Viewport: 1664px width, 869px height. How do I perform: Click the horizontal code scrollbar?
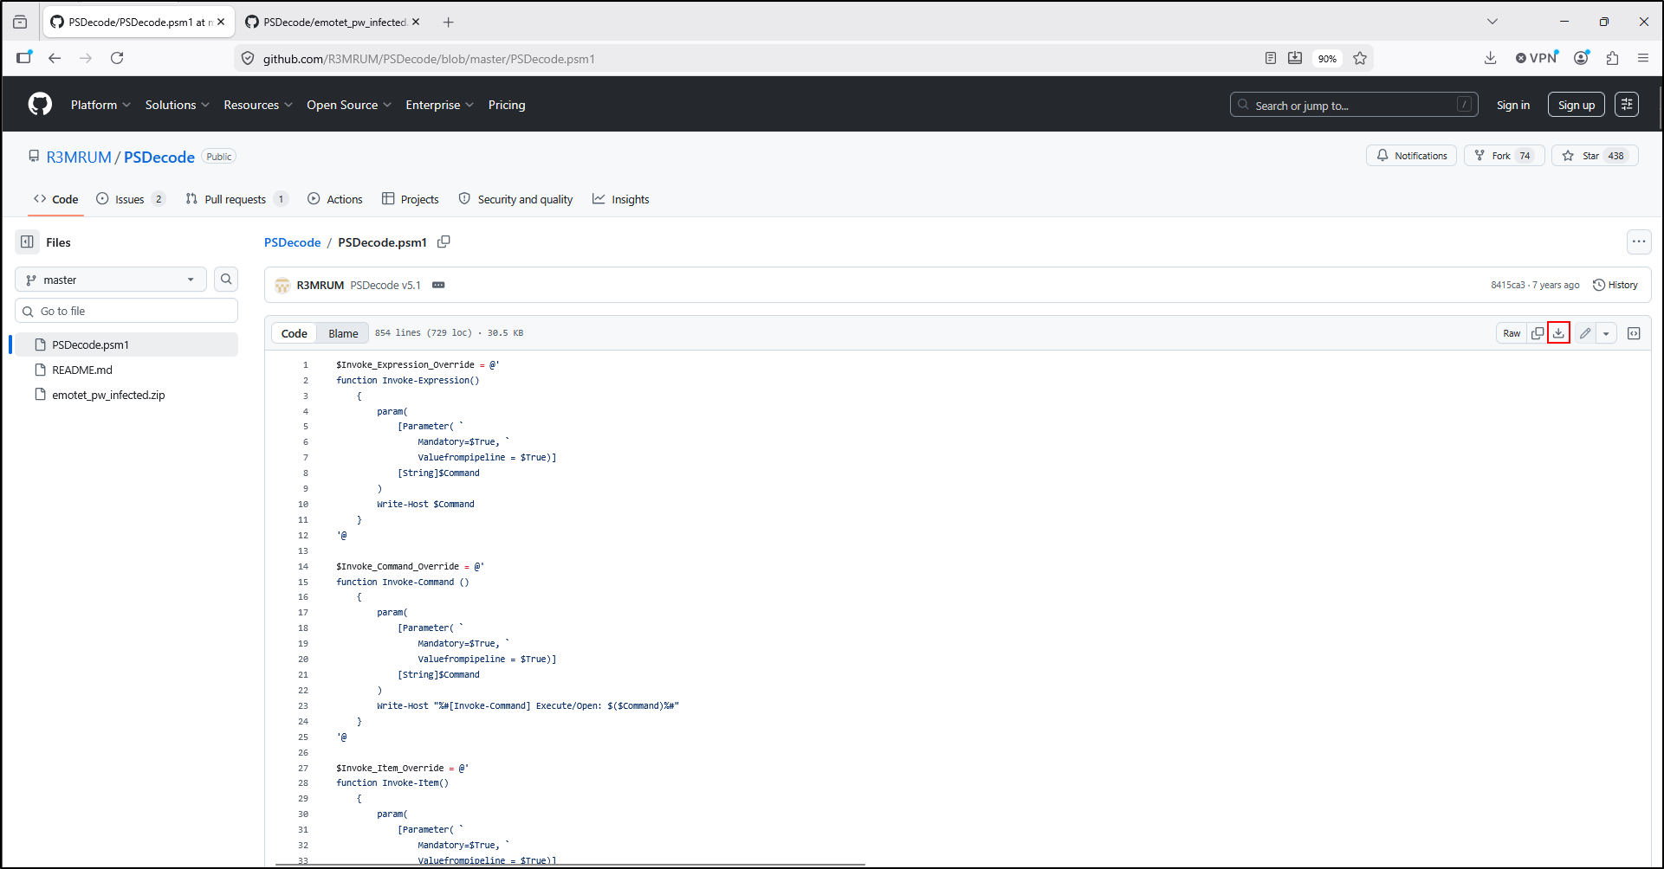(570, 864)
